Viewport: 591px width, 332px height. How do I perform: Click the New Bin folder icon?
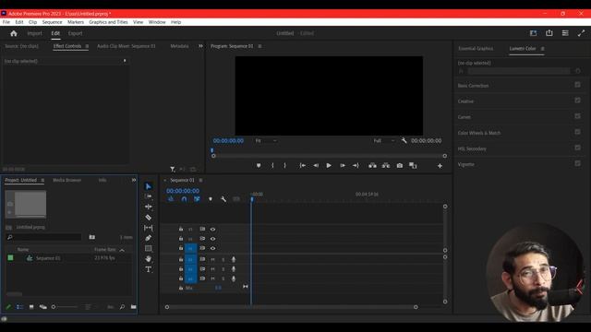[x=133, y=307]
